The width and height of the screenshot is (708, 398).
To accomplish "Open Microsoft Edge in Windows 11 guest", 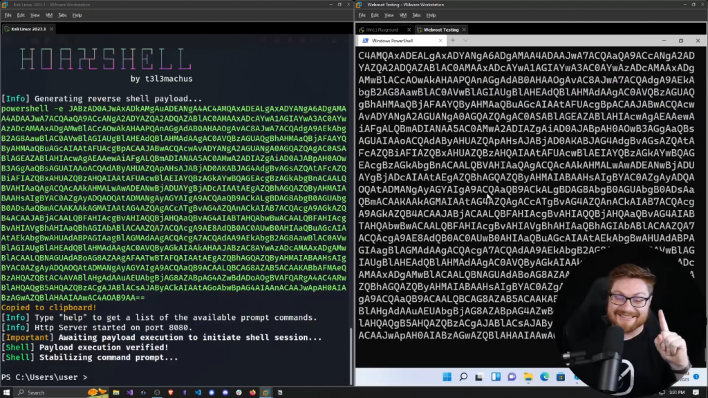I will pyautogui.click(x=545, y=377).
